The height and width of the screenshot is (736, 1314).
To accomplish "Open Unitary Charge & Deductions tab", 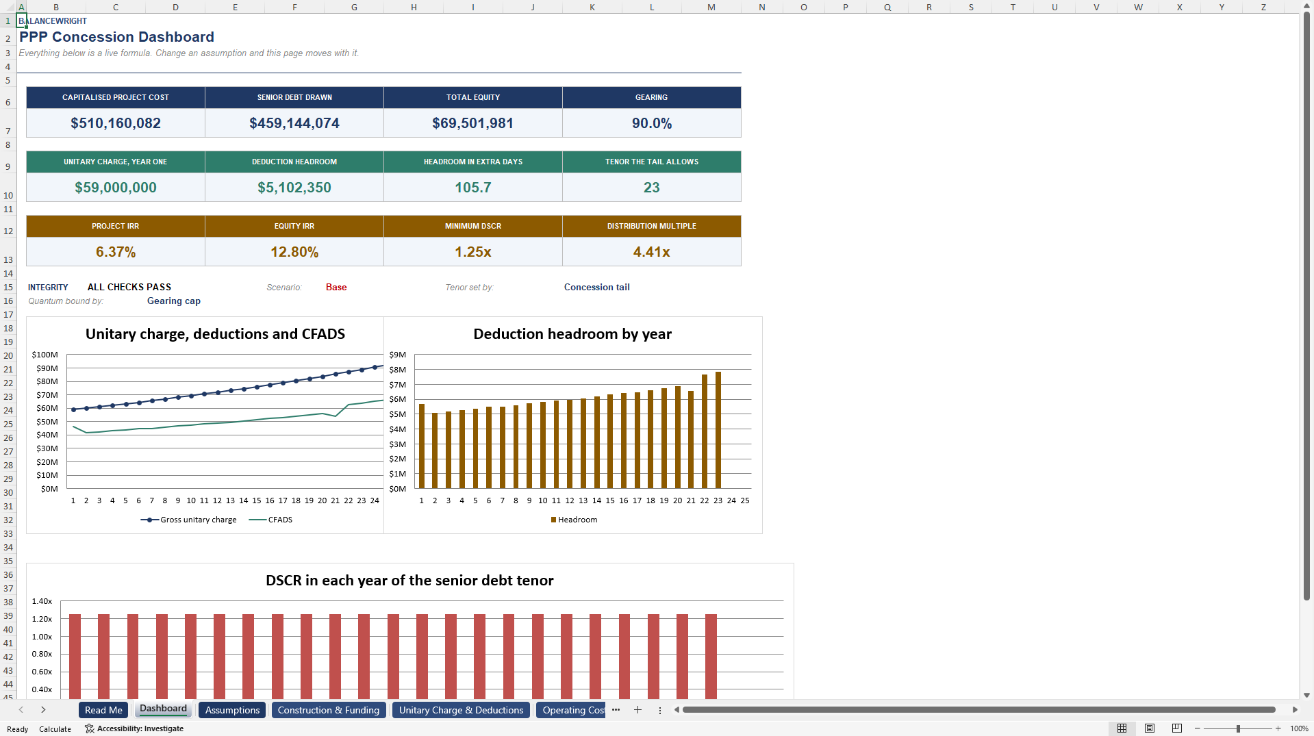I will 461,710.
